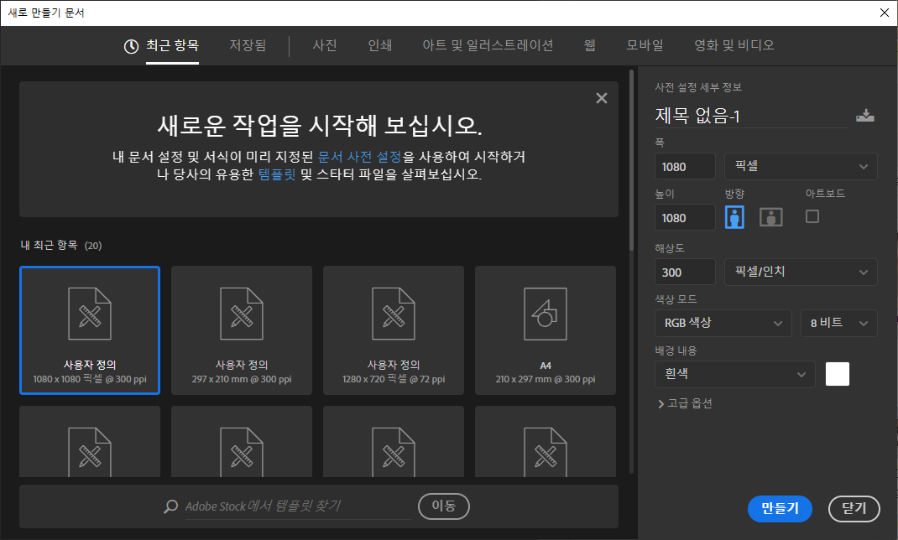Close the 새로운 작업 banner with X

pos(601,98)
